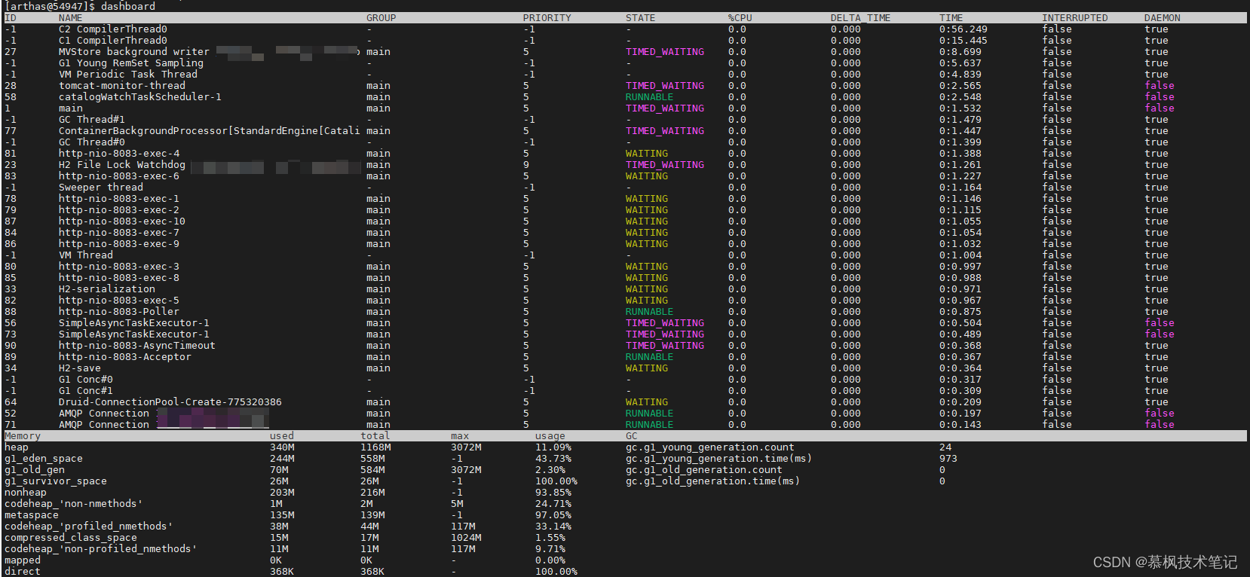Select 'http-nio-8083-exec-6' thread name

tap(119, 176)
